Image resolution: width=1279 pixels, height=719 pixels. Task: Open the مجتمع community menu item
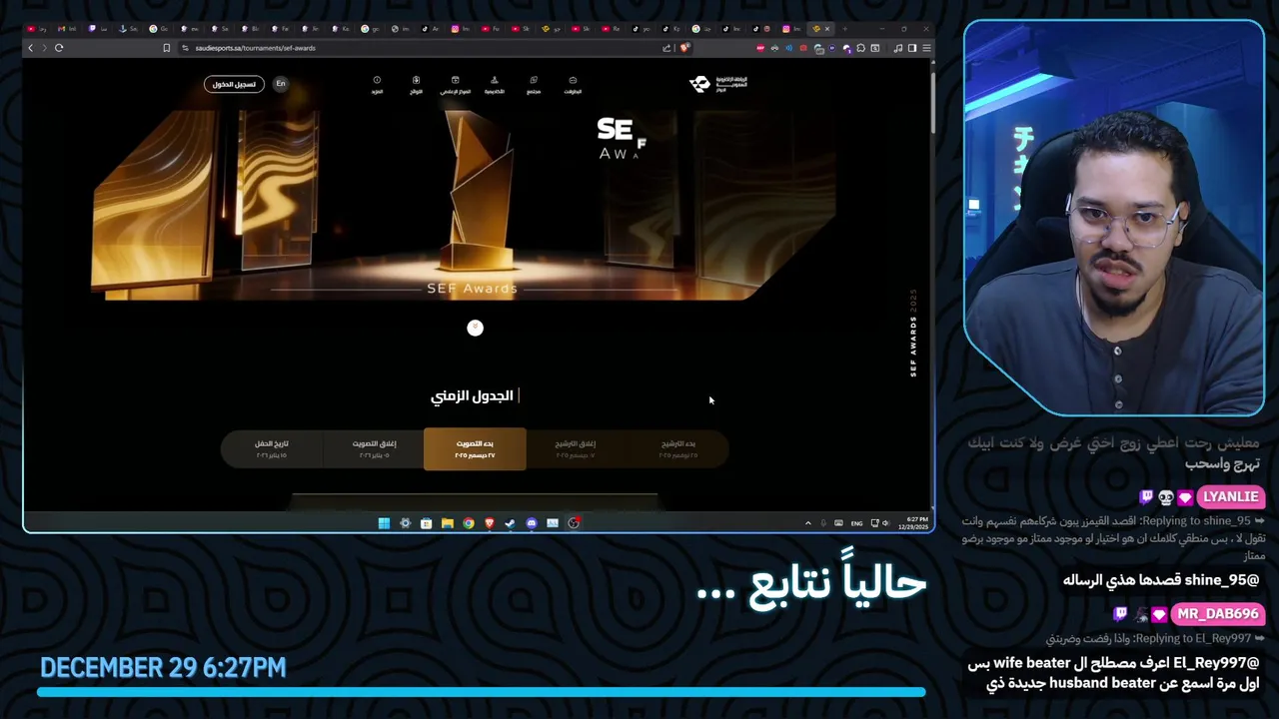[534, 85]
